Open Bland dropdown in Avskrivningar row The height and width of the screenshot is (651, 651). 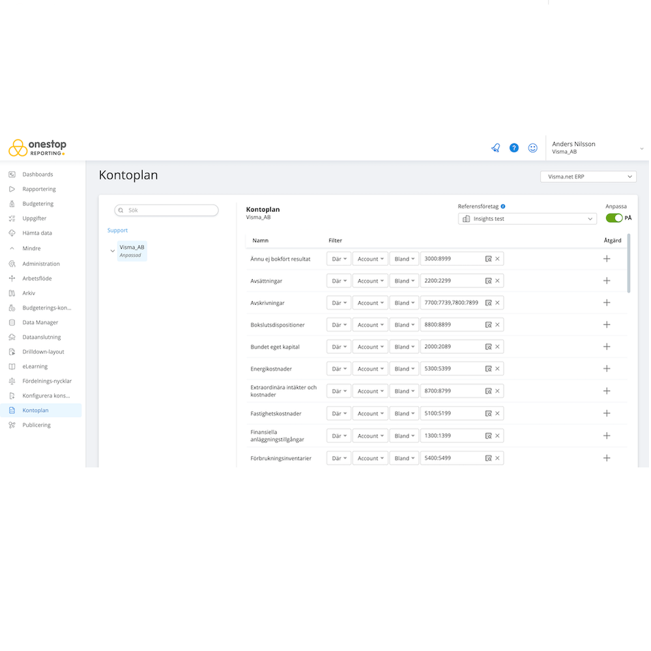coord(404,302)
